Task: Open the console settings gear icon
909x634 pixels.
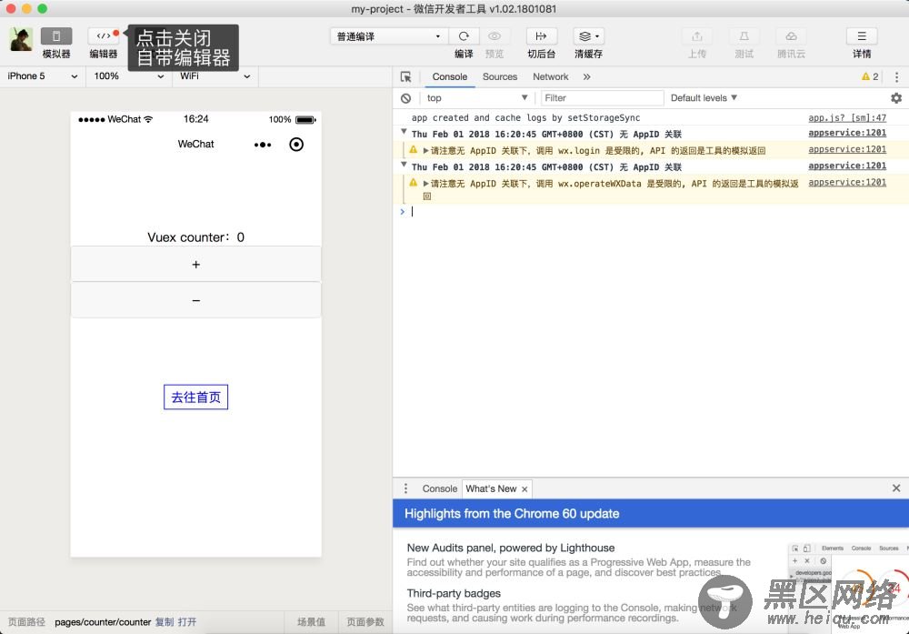Action: coord(896,98)
